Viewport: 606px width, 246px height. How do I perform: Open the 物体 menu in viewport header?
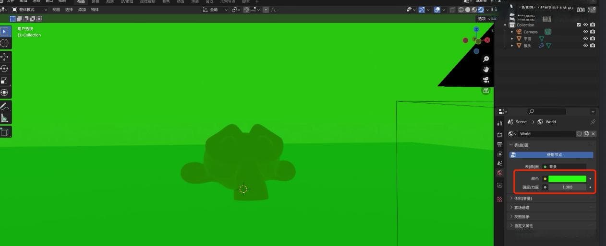coord(95,10)
